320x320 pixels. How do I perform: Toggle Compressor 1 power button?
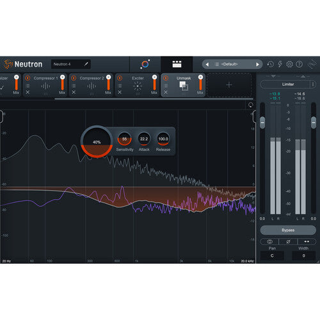28,78
